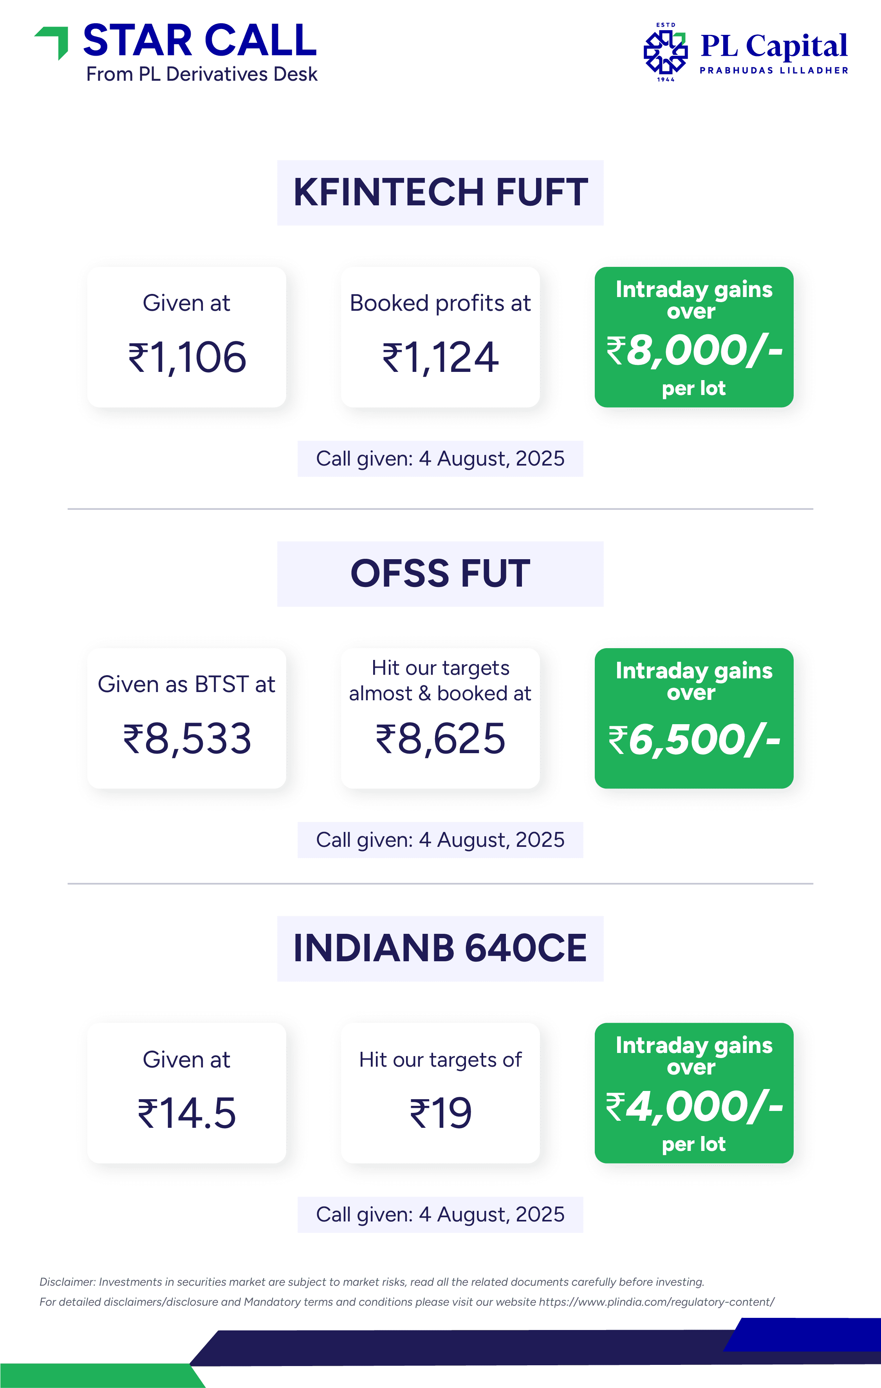The image size is (881, 1388).
Task: Click the PL Capital wordmark text
Action: pyautogui.click(x=773, y=46)
